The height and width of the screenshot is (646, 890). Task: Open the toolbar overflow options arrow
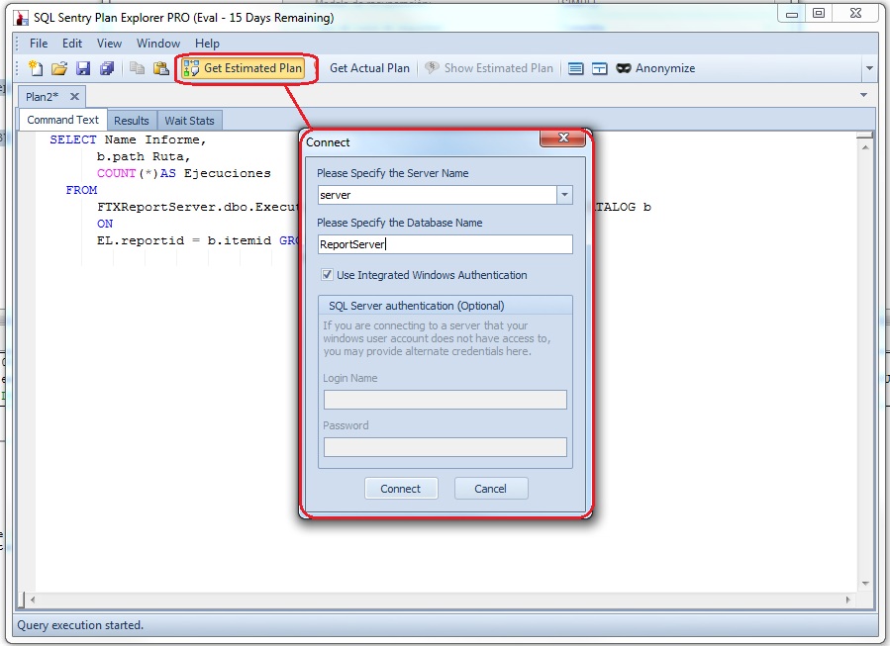coord(869,69)
